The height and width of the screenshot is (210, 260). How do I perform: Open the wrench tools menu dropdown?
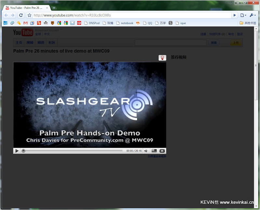[x=253, y=15]
